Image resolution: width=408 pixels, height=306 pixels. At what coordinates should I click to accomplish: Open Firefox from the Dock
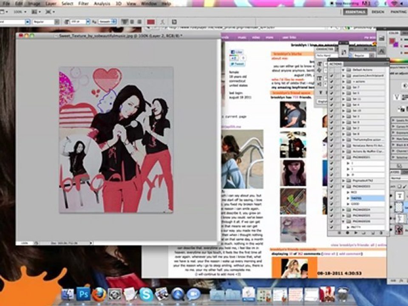[x=99, y=294]
